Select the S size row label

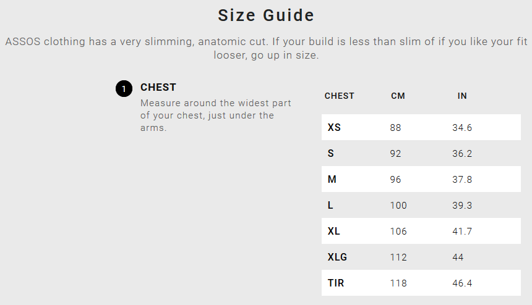[331, 154]
